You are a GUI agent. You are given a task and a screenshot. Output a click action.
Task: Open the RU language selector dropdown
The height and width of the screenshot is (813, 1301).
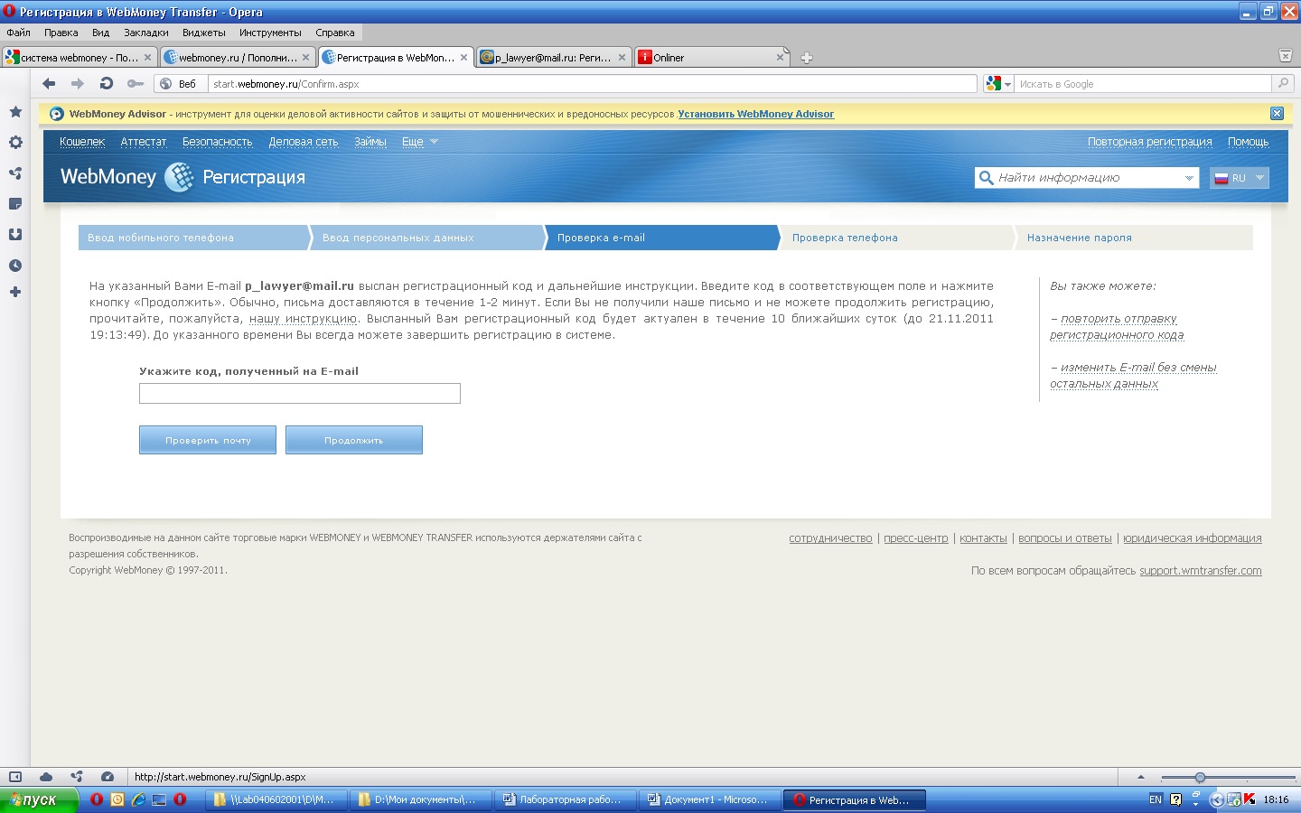pyautogui.click(x=1240, y=178)
